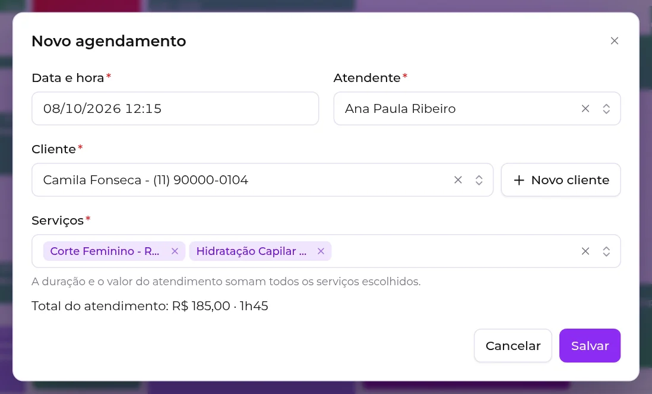Click the Novo cliente button
The image size is (652, 394).
(561, 179)
